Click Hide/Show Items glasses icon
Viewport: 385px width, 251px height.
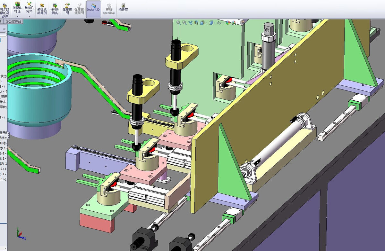click(219, 22)
